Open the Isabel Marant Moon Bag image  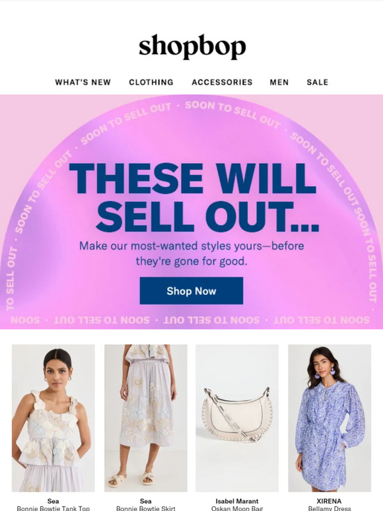[x=237, y=418]
